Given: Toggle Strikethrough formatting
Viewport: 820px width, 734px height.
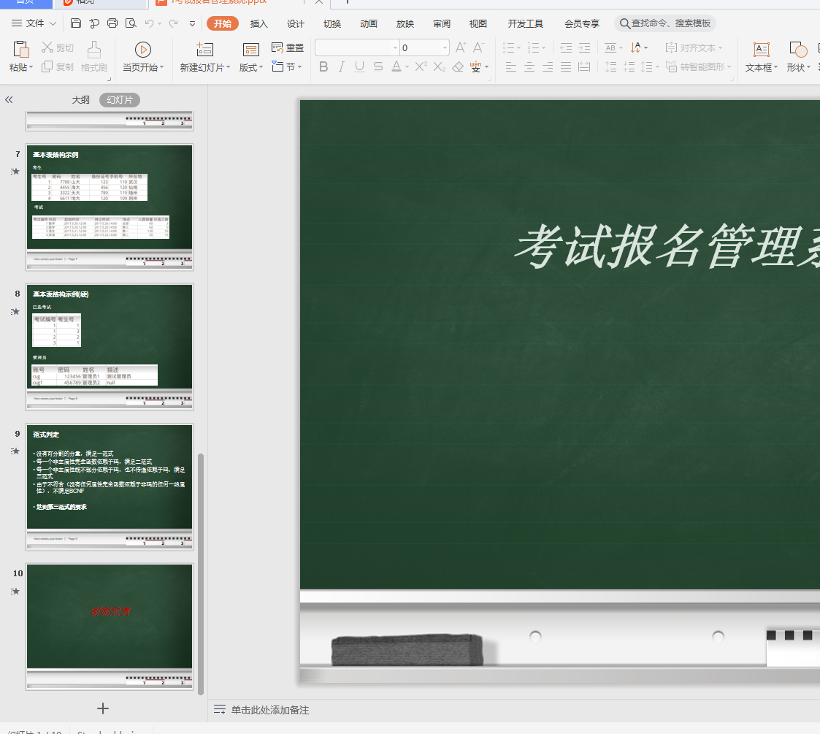Looking at the screenshot, I should 378,66.
